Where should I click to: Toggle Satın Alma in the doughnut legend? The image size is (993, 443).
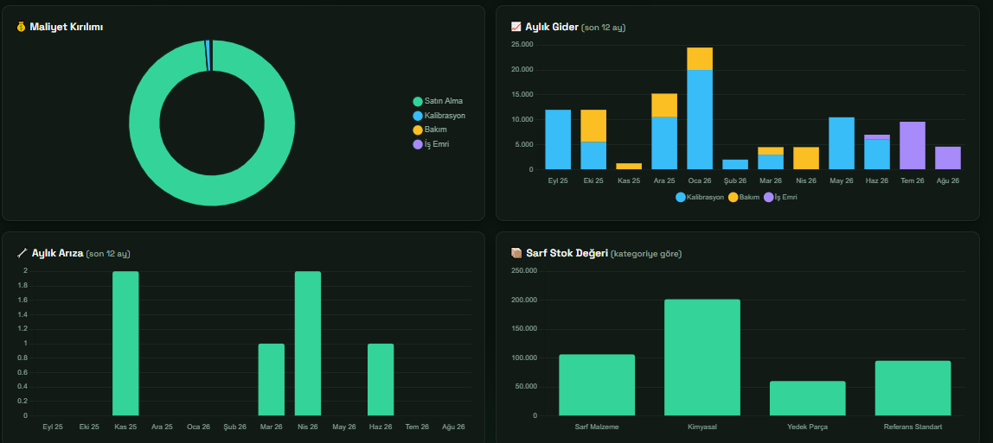click(438, 101)
